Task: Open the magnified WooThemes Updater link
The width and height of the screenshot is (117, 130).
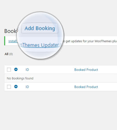Action: point(40,45)
